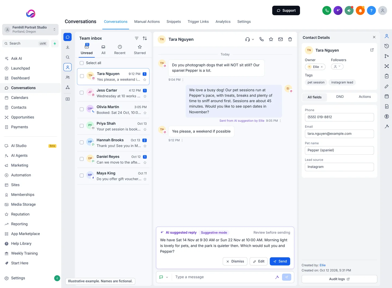Click the magic wand icon in message box
The image size is (392, 288).
point(277,277)
